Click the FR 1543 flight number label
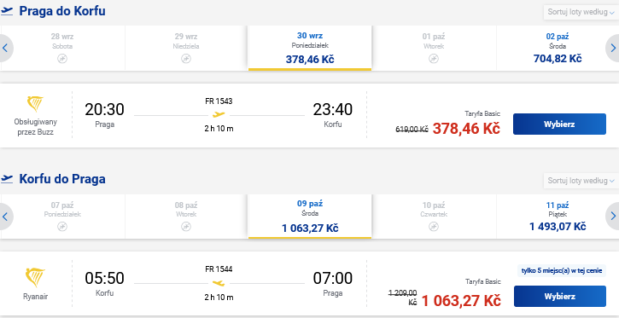 (x=219, y=101)
